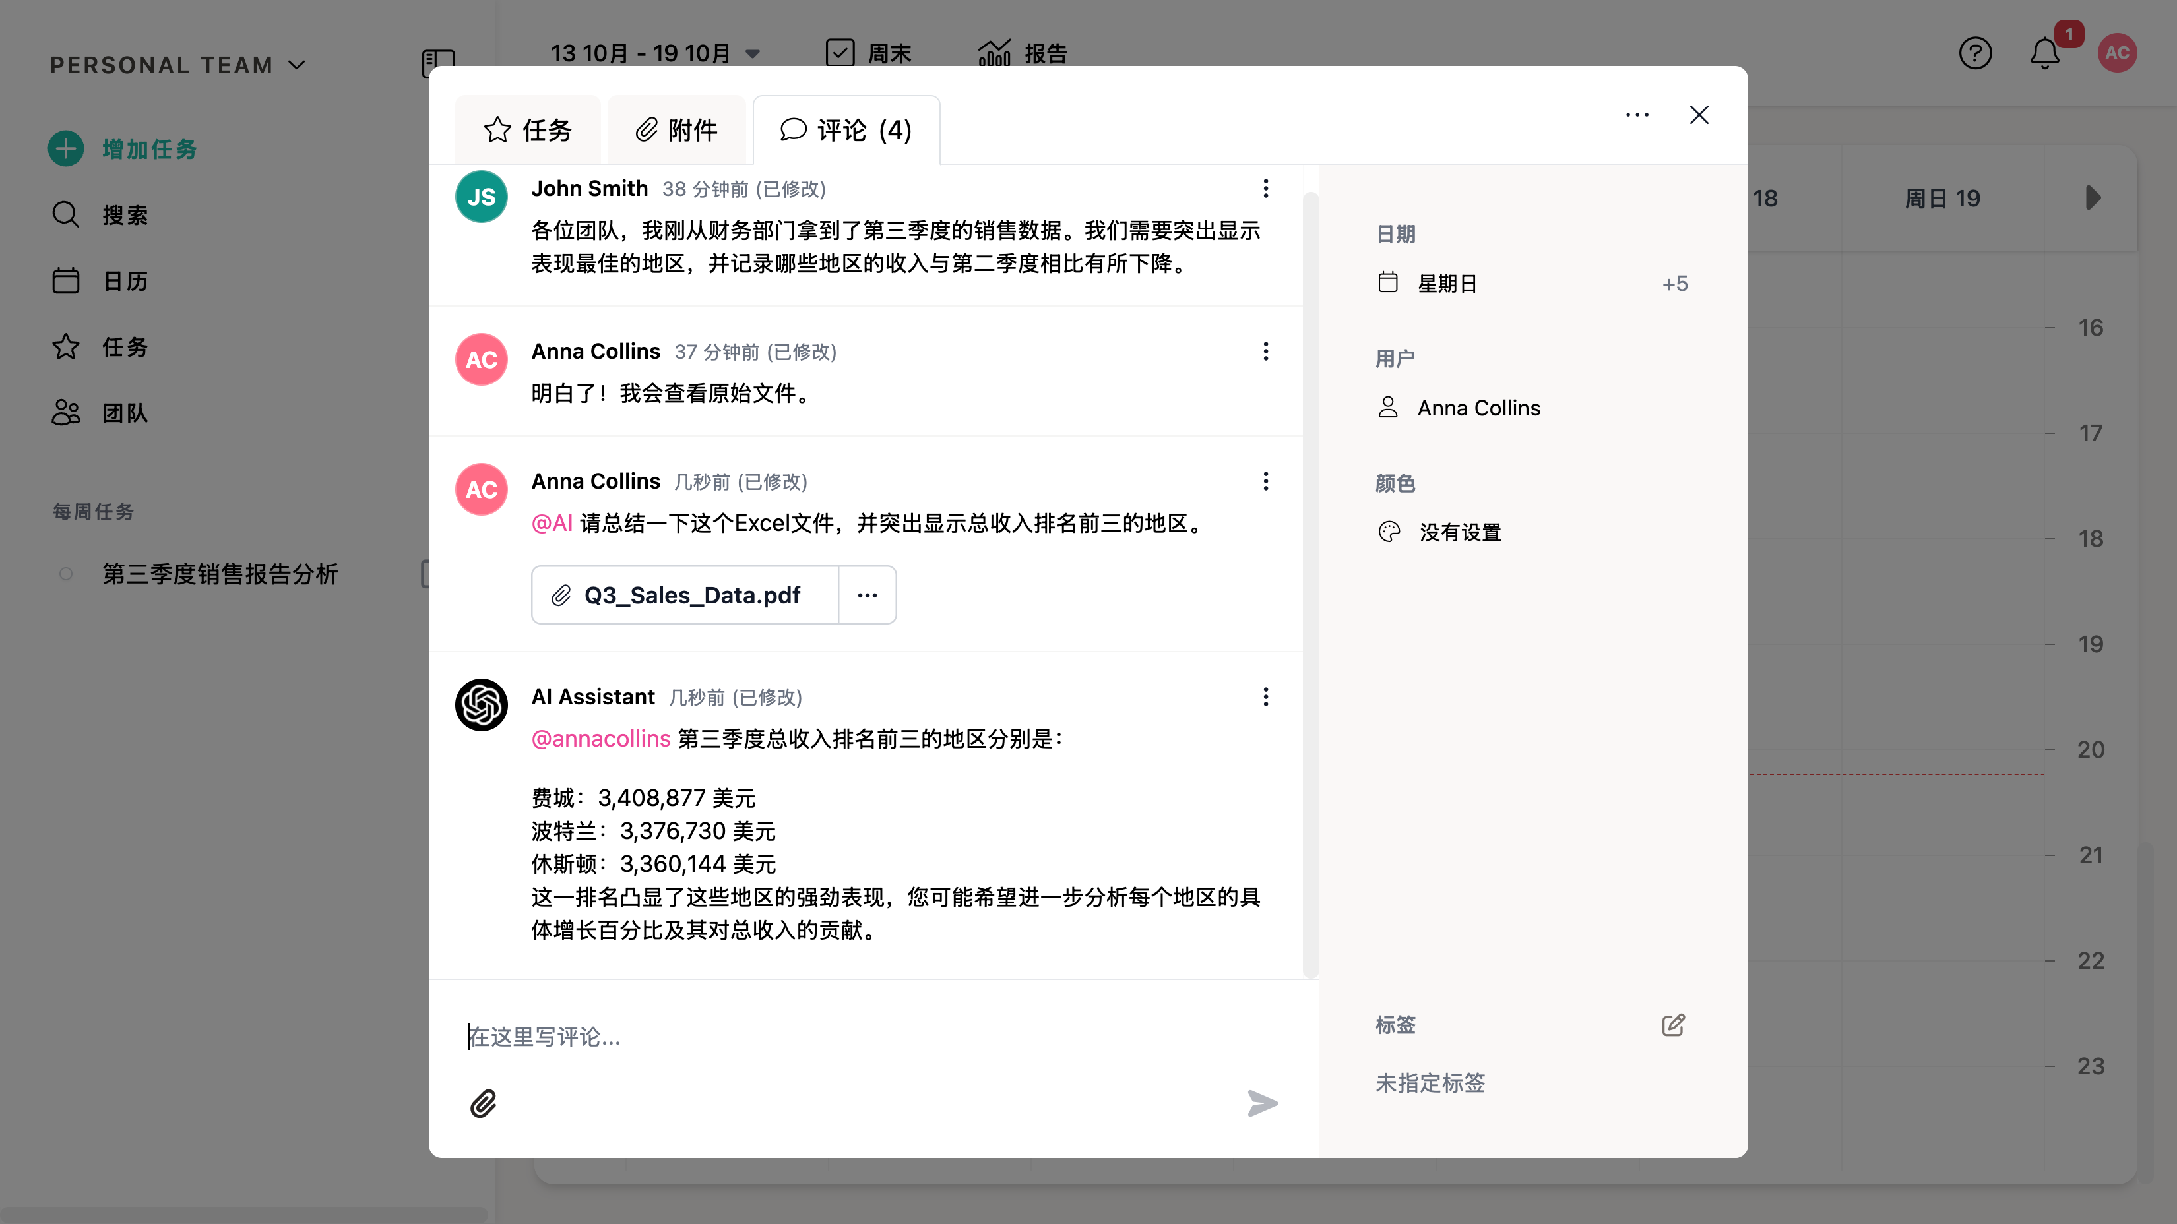2177x1224 pixels.
Task: Open the 星期日 date setting
Action: (1447, 284)
